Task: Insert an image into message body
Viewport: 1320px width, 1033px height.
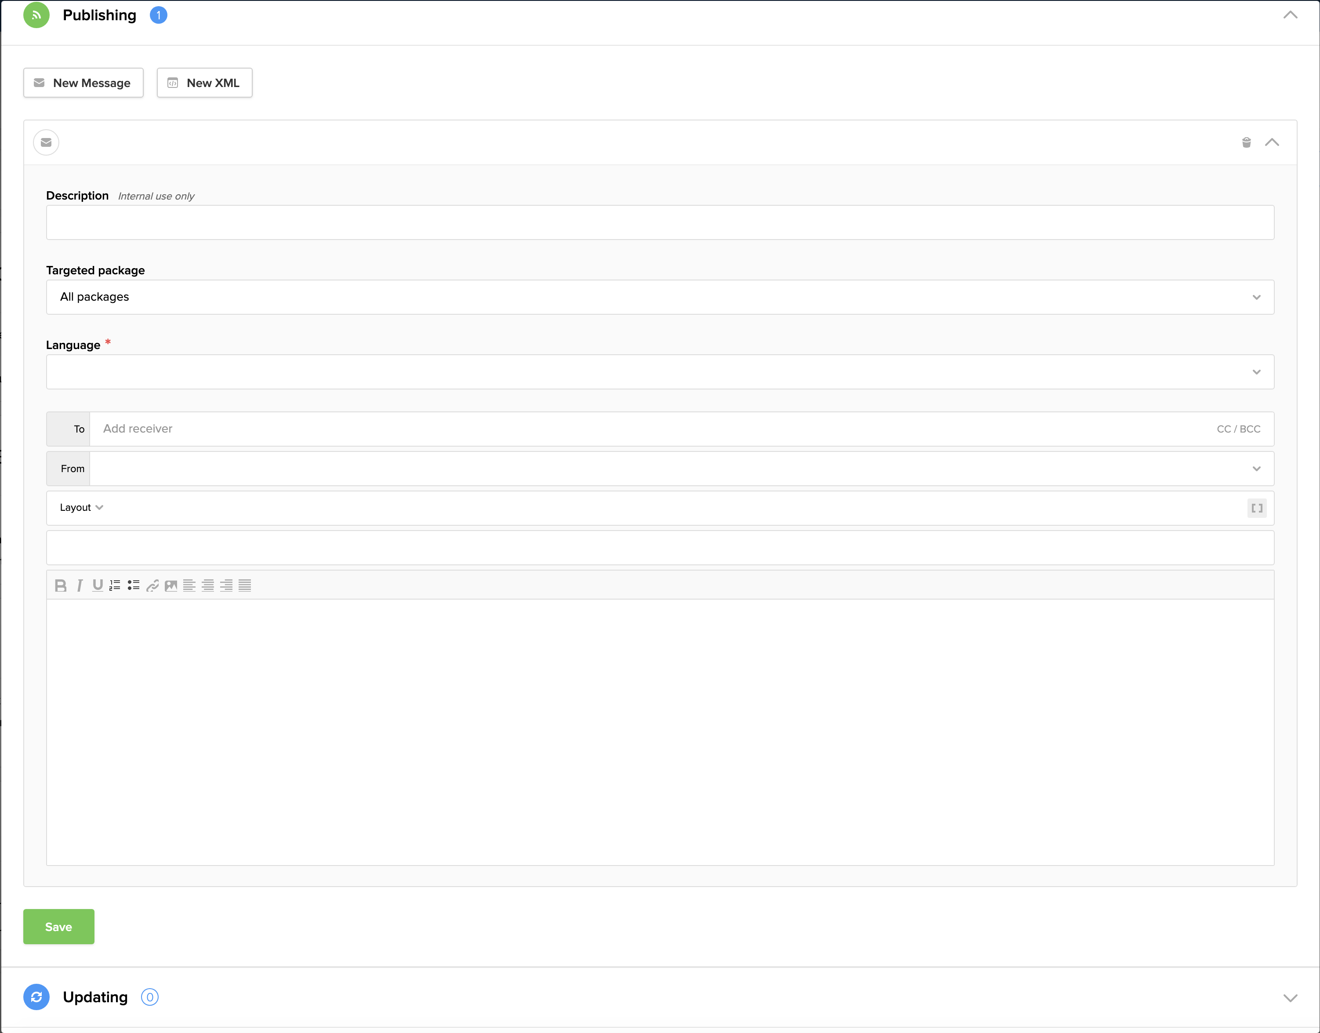Action: point(171,586)
